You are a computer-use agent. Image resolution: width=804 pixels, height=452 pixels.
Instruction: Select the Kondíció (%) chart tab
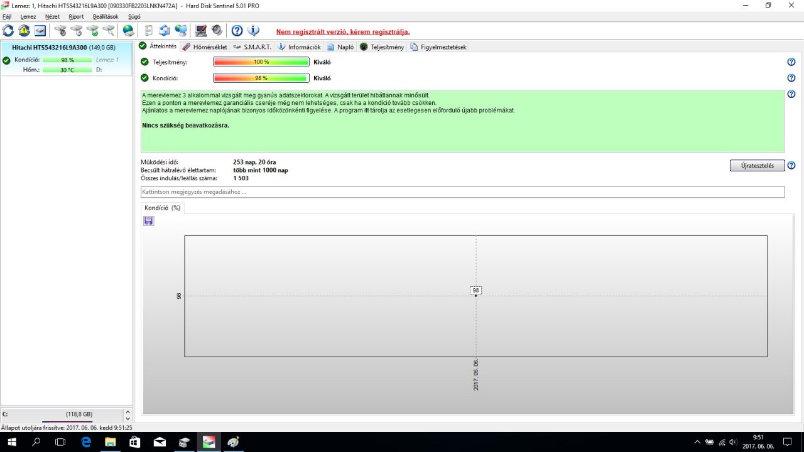(162, 208)
